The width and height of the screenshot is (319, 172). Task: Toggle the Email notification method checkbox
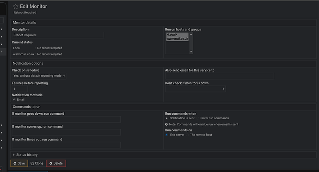coord(14,99)
